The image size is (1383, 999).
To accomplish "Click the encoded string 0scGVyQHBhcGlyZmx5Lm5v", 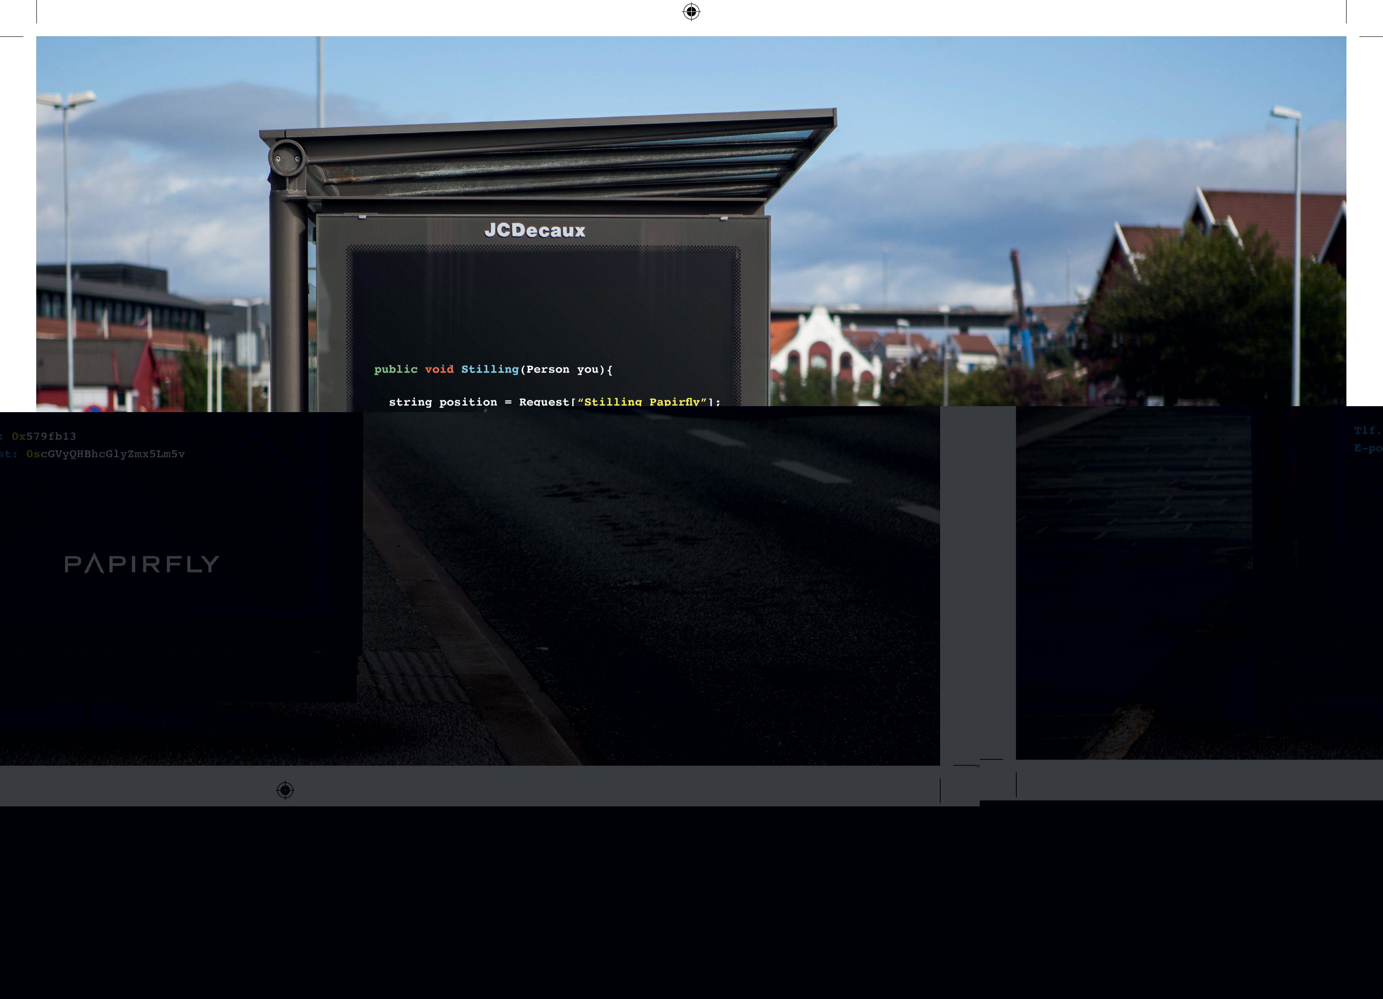I will (x=106, y=454).
